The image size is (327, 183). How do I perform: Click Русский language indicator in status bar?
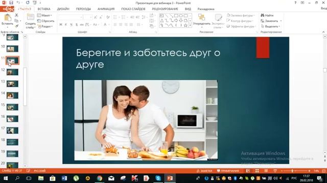point(40,171)
